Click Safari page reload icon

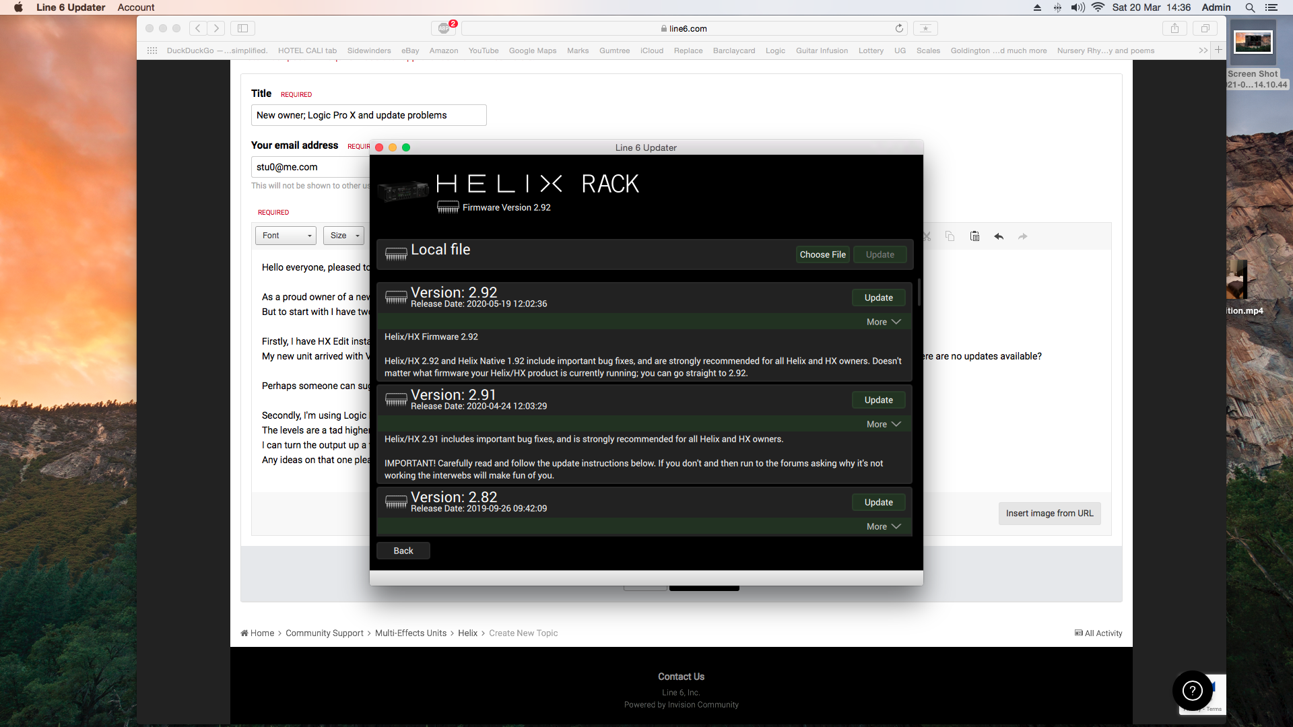coord(899,28)
